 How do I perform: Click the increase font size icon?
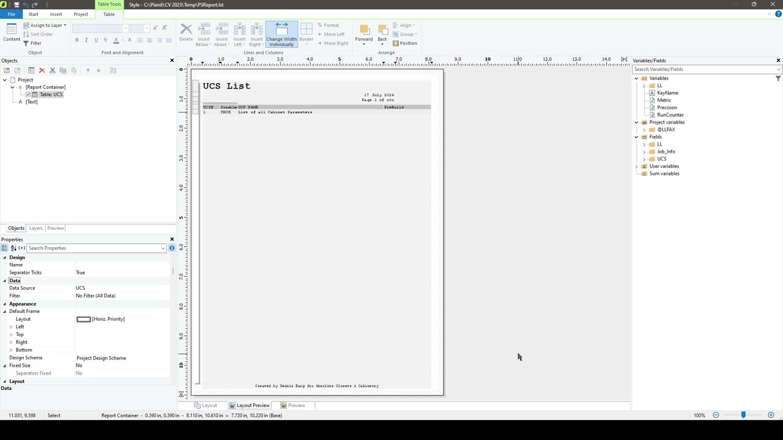[155, 28]
